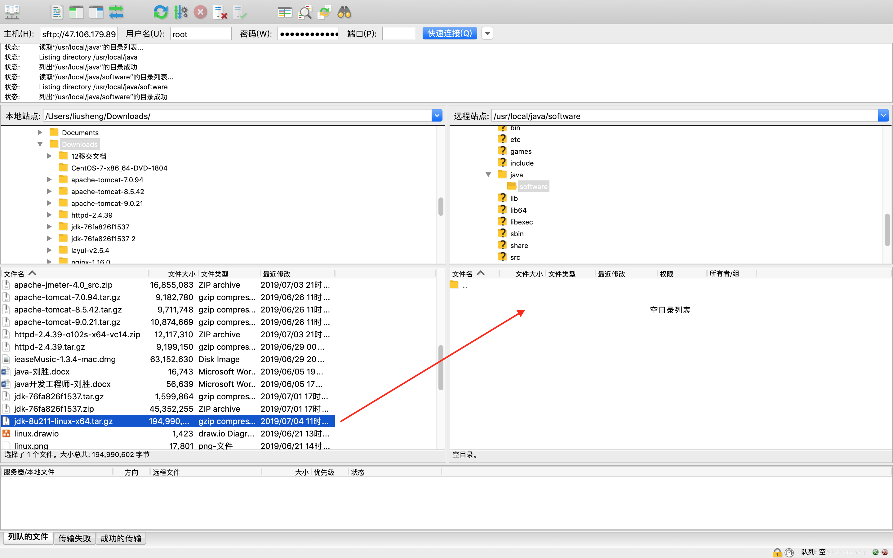
Task: Expand the apache-tomcat-8.5.42 folder
Action: pyautogui.click(x=49, y=191)
